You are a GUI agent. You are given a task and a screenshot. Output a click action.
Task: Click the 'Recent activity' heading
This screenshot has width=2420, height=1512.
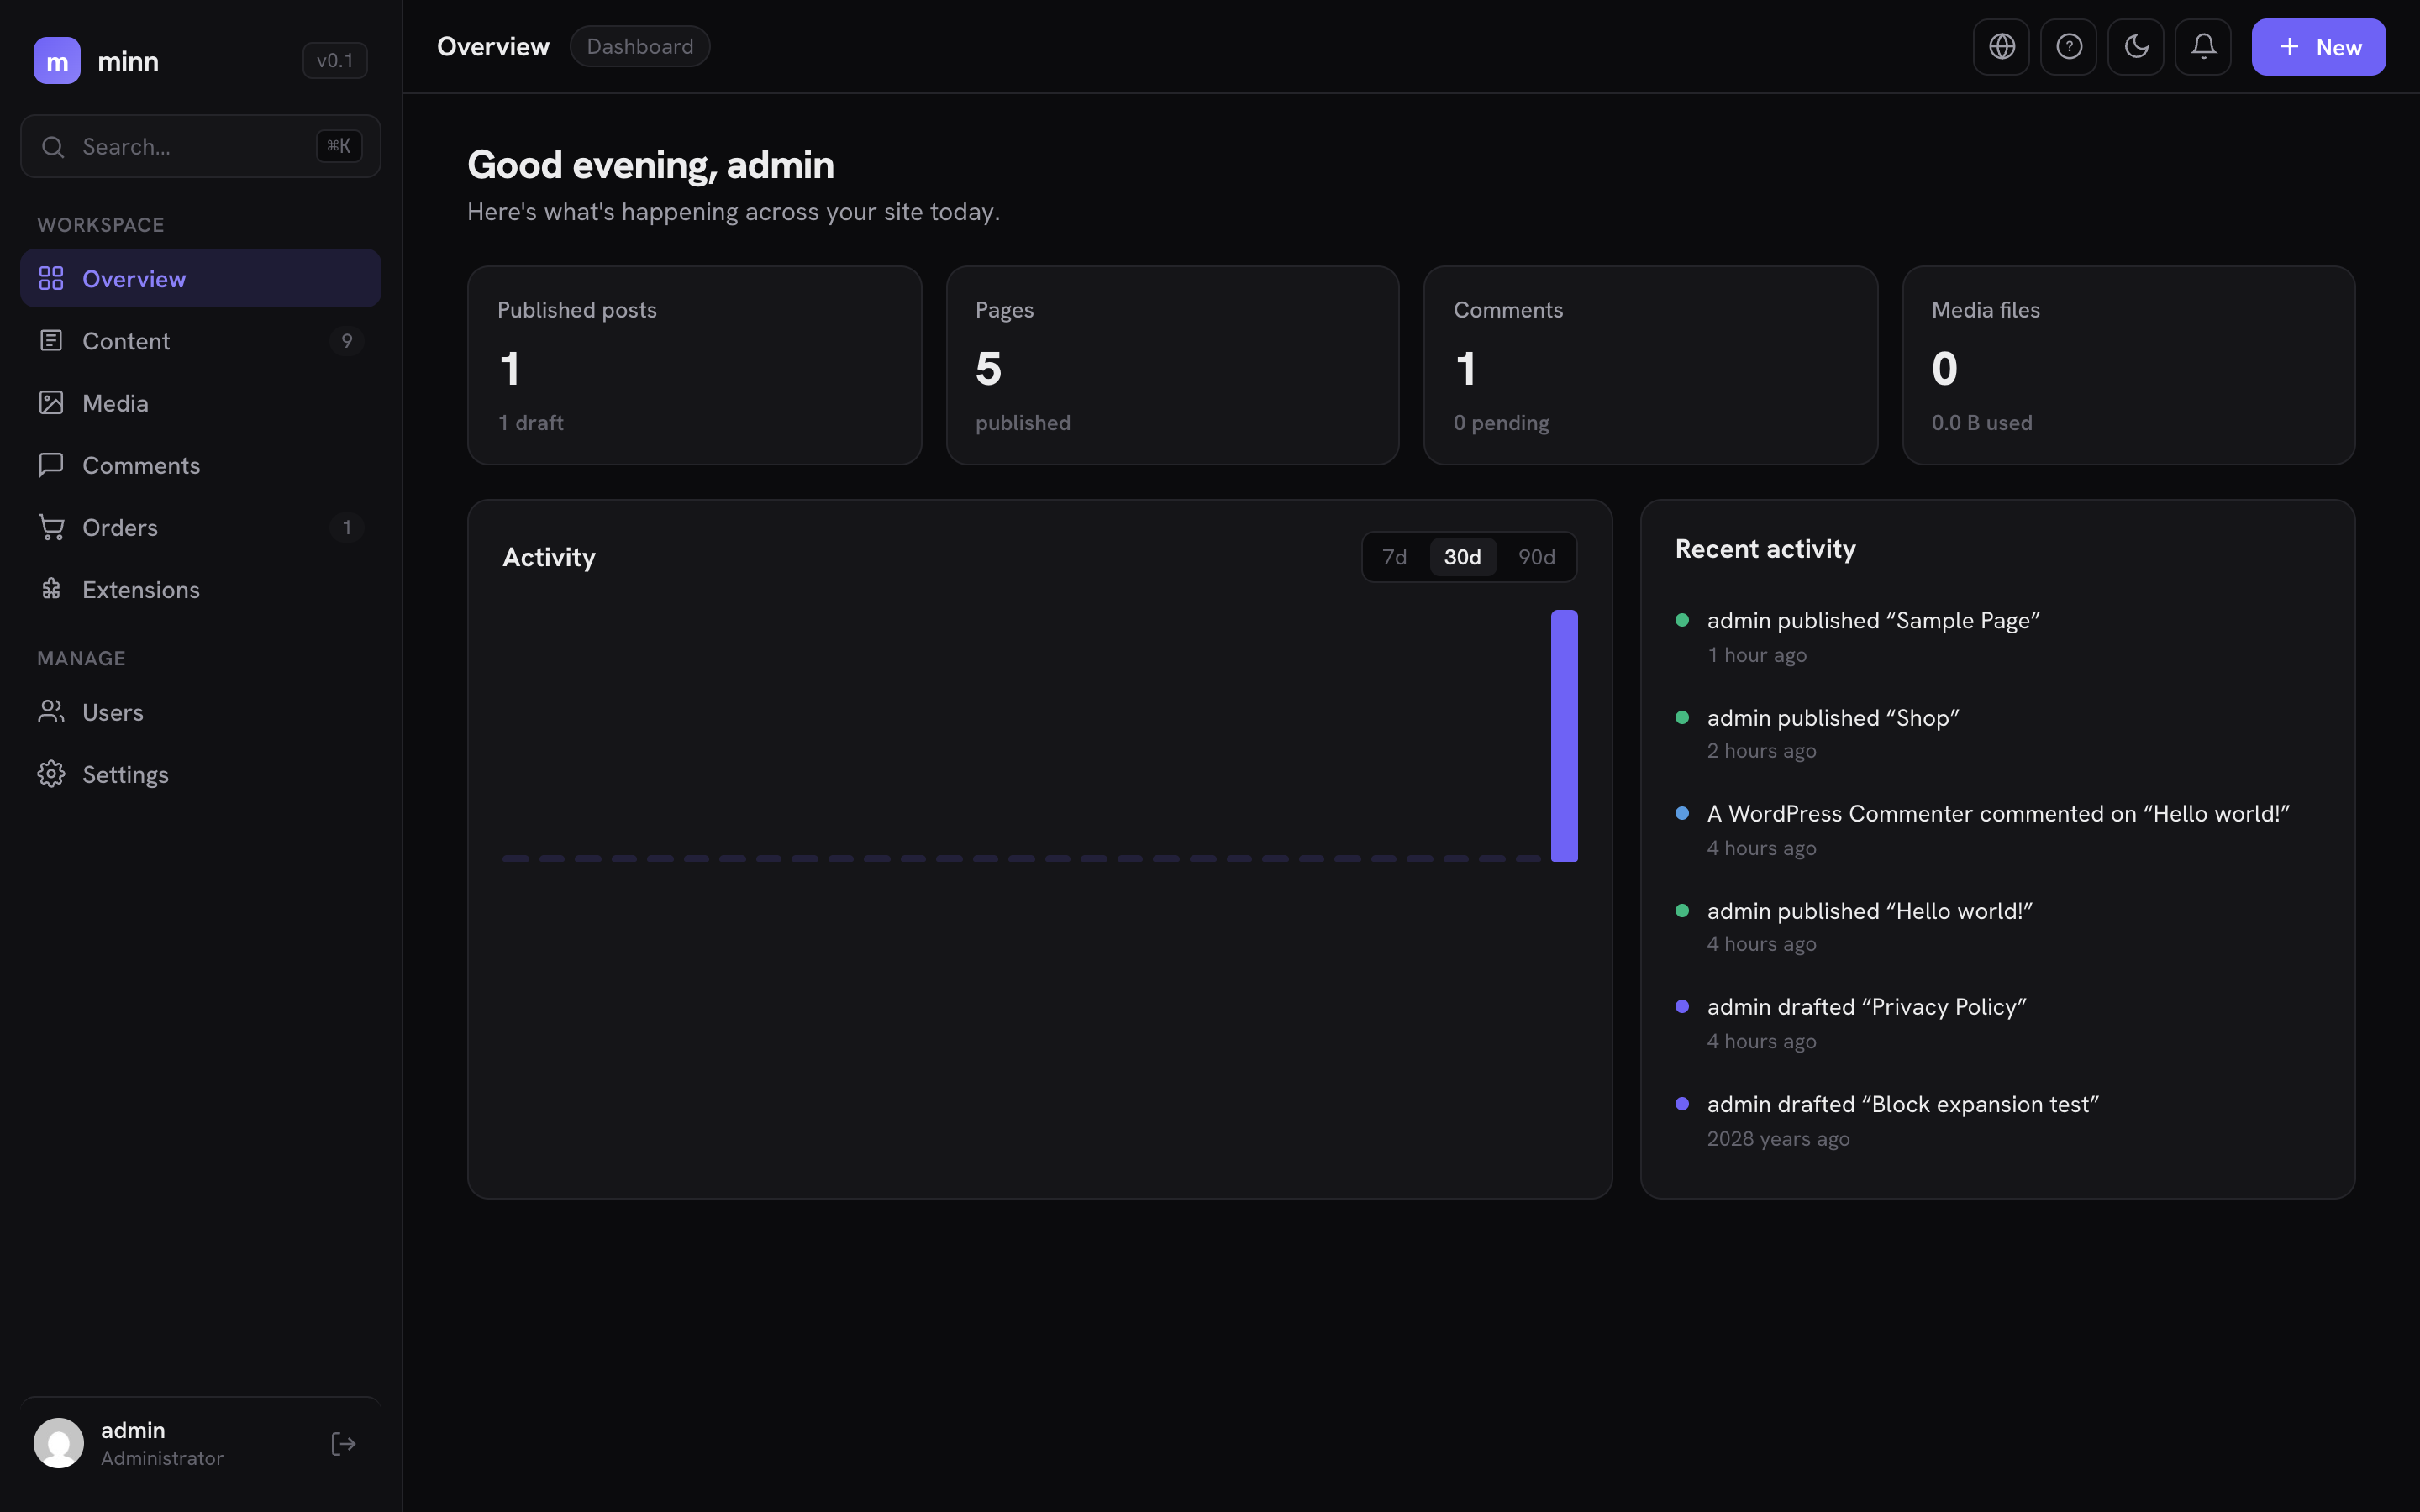[x=1765, y=548]
